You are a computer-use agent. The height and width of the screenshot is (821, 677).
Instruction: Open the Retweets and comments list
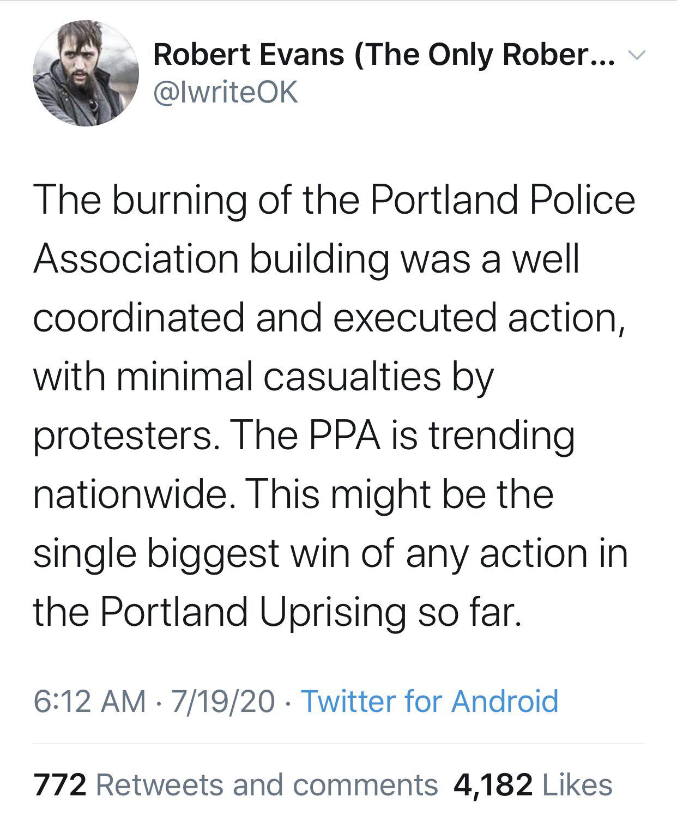267,785
